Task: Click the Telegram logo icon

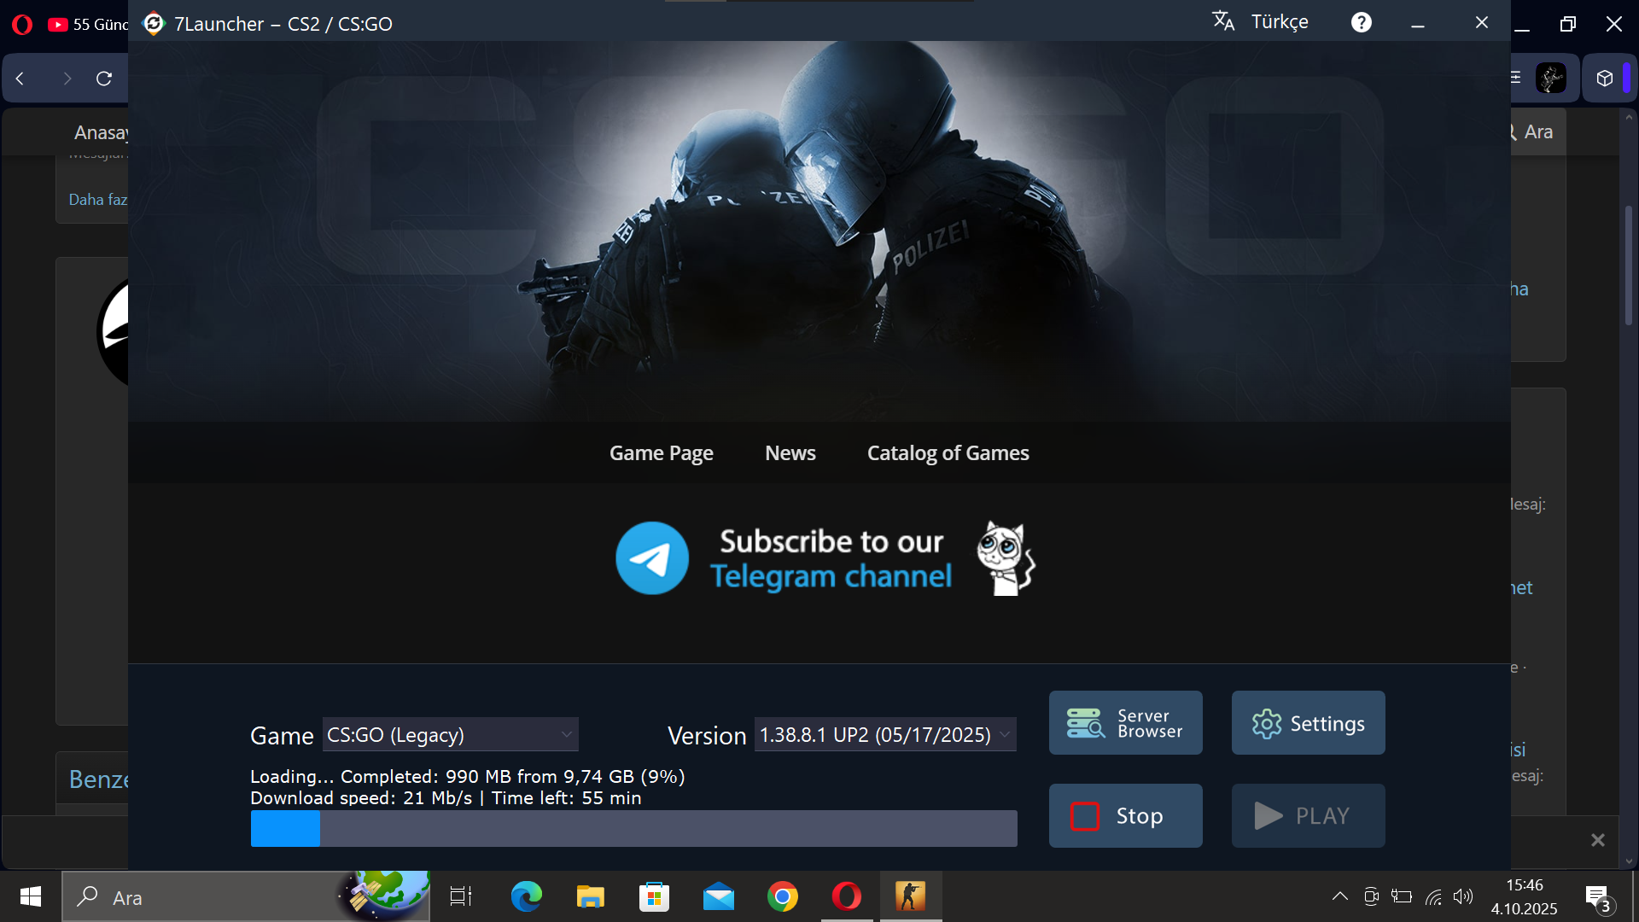Action: coord(652,558)
